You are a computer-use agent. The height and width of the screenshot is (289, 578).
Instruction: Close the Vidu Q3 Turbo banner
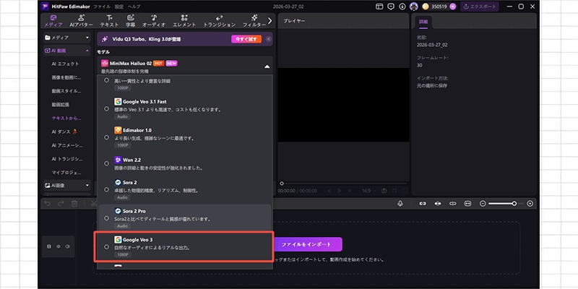point(268,39)
